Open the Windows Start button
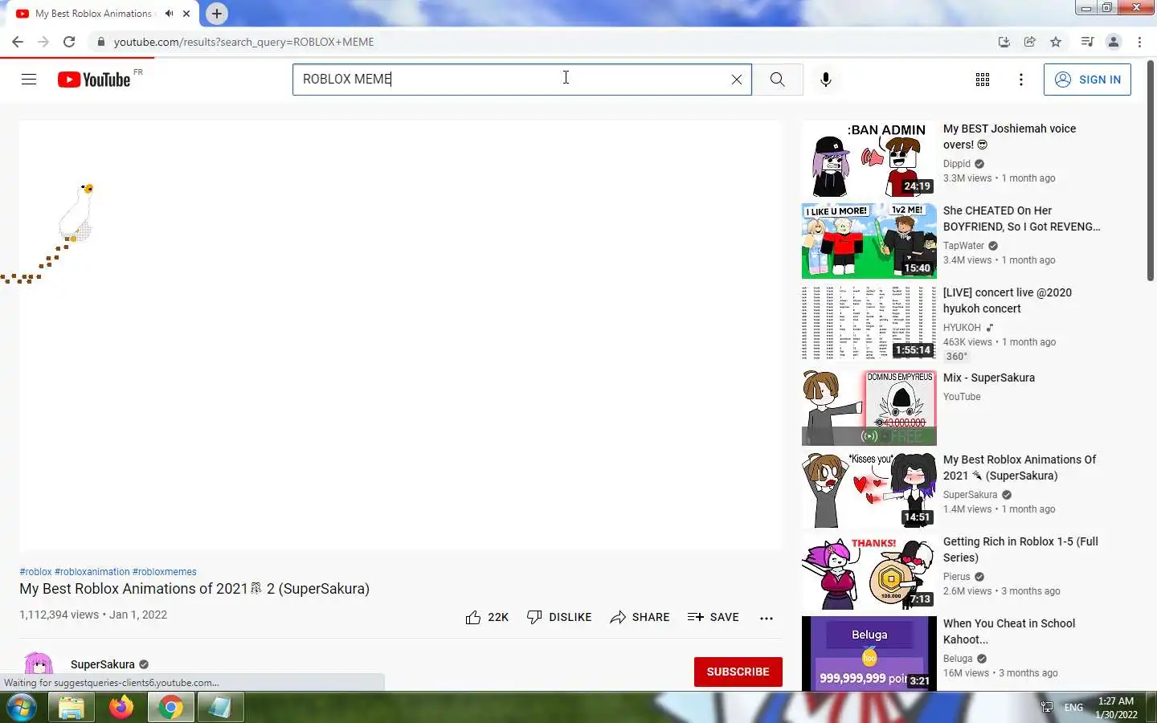The image size is (1157, 723). 20,708
